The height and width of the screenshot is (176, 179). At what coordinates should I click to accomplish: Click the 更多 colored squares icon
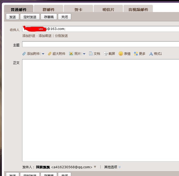point(136,53)
